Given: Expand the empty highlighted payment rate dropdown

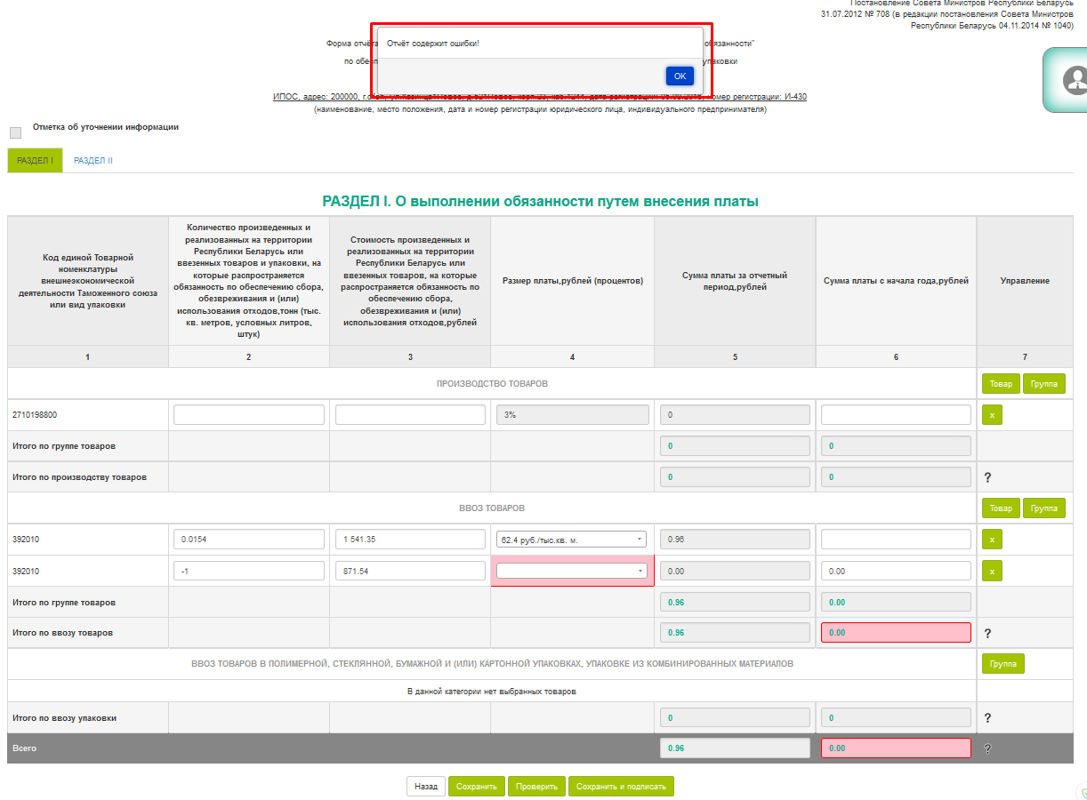Looking at the screenshot, I should 572,571.
